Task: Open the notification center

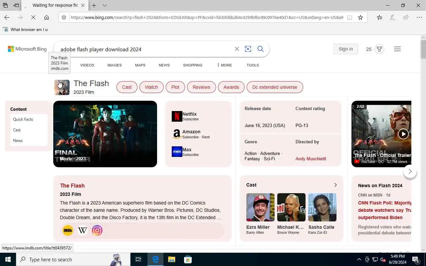Action: click(416, 259)
